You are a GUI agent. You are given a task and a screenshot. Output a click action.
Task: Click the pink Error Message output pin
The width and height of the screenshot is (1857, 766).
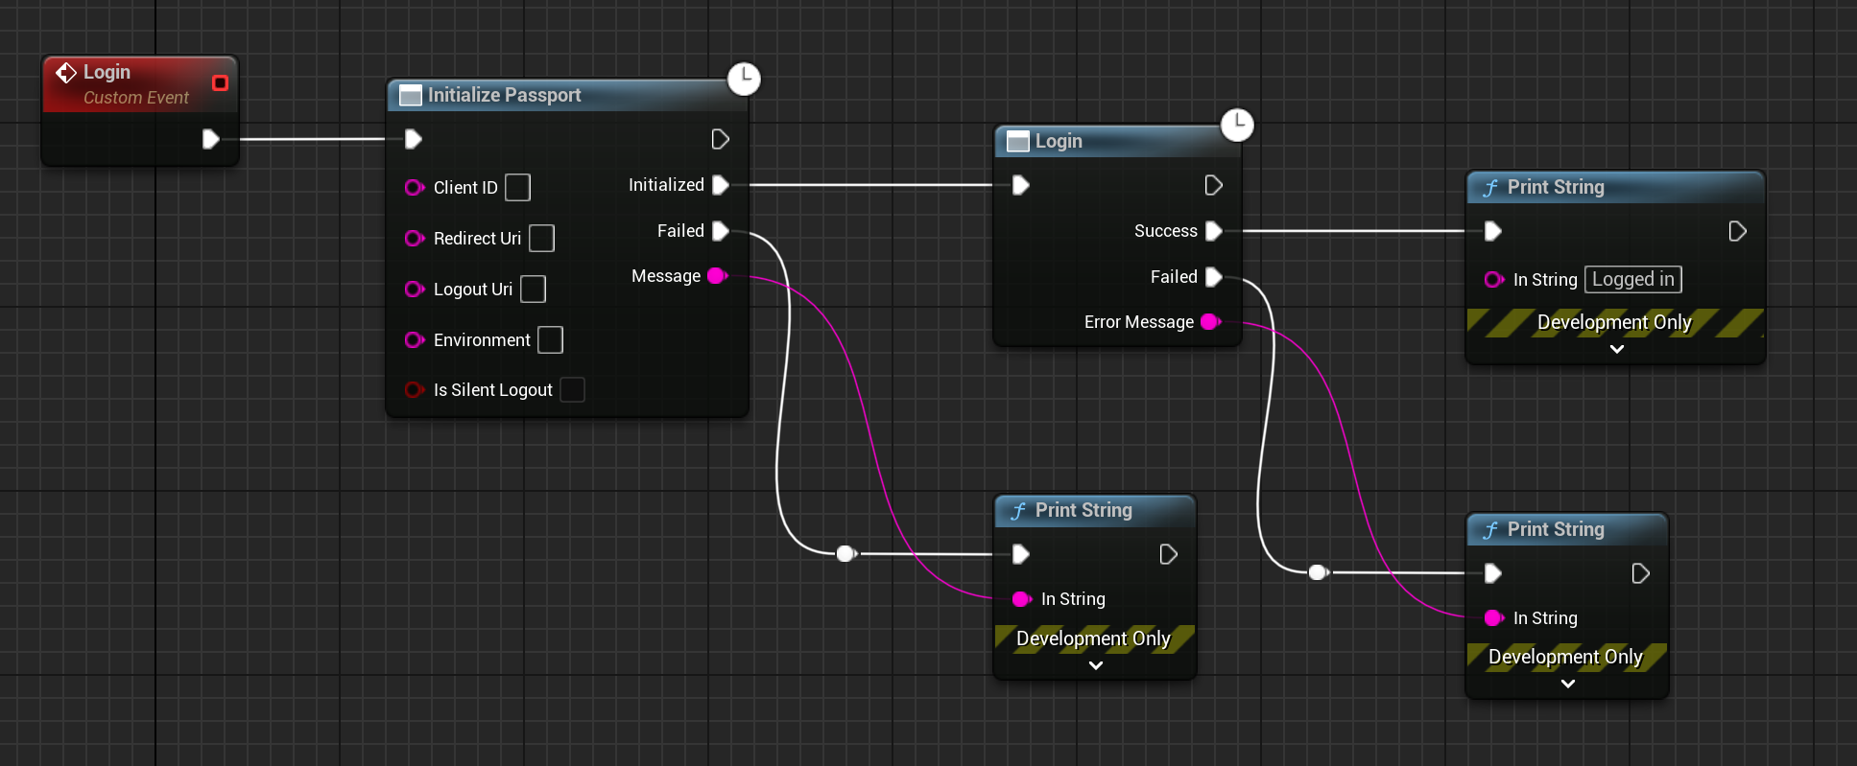click(x=1210, y=322)
